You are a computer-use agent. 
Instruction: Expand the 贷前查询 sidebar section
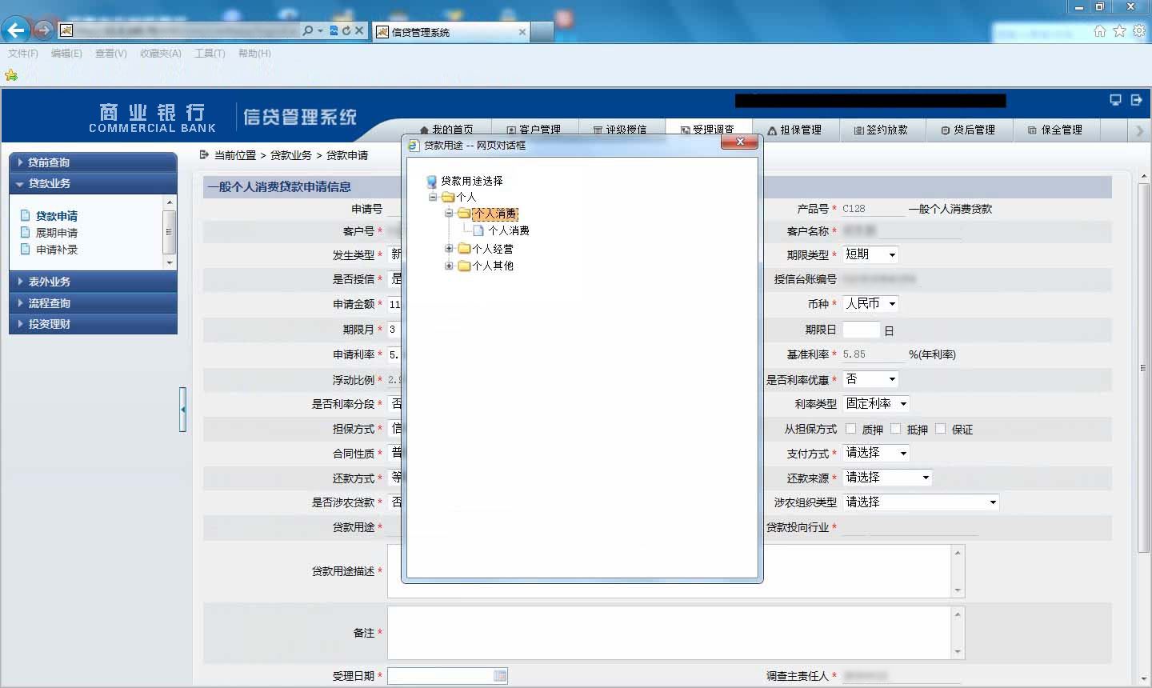93,162
